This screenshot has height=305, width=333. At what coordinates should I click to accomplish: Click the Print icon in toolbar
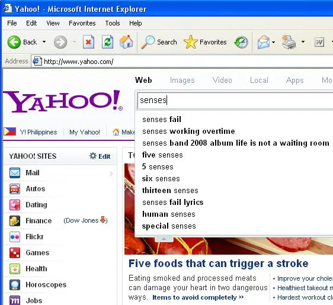[289, 42]
